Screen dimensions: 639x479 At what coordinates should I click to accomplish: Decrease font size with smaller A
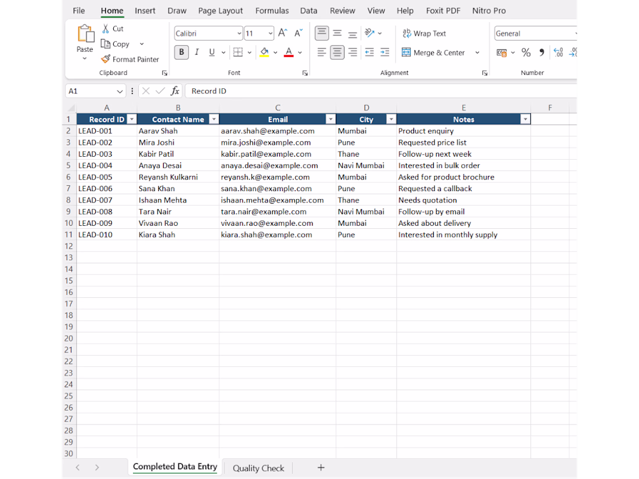pyautogui.click(x=299, y=33)
